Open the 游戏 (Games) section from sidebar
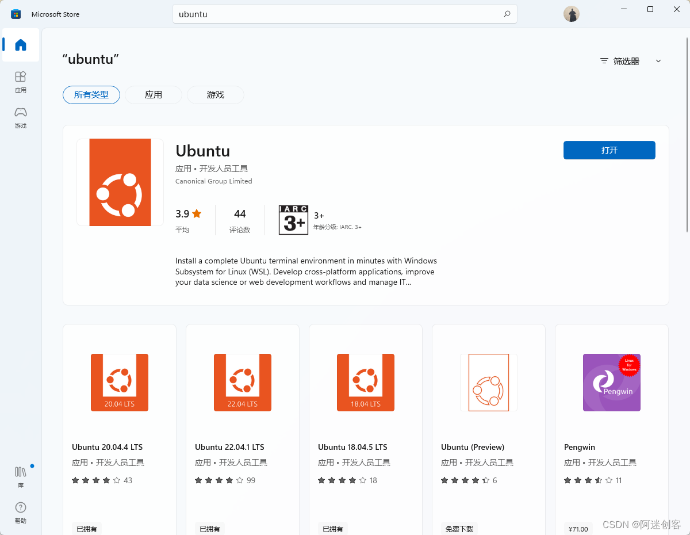This screenshot has height=535, width=690. 20,117
